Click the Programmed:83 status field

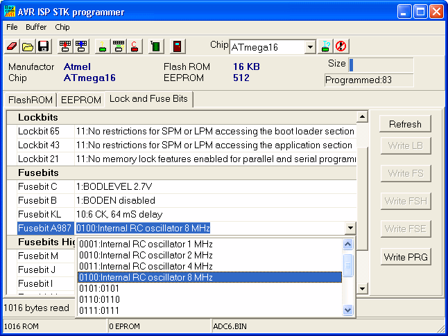pos(369,80)
